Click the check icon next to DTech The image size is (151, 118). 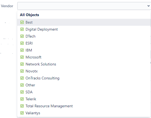22,36
